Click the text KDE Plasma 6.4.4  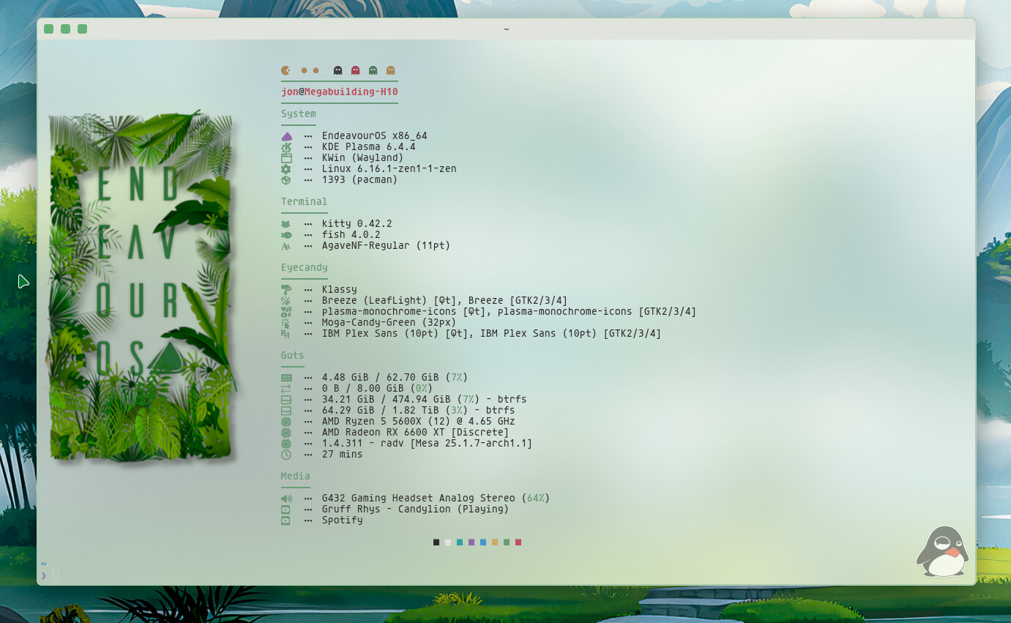coord(369,146)
